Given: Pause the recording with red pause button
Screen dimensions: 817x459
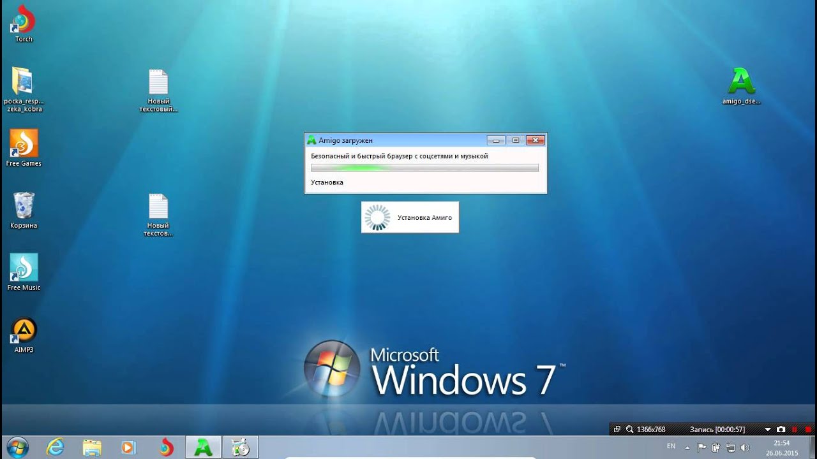Looking at the screenshot, I should (795, 430).
